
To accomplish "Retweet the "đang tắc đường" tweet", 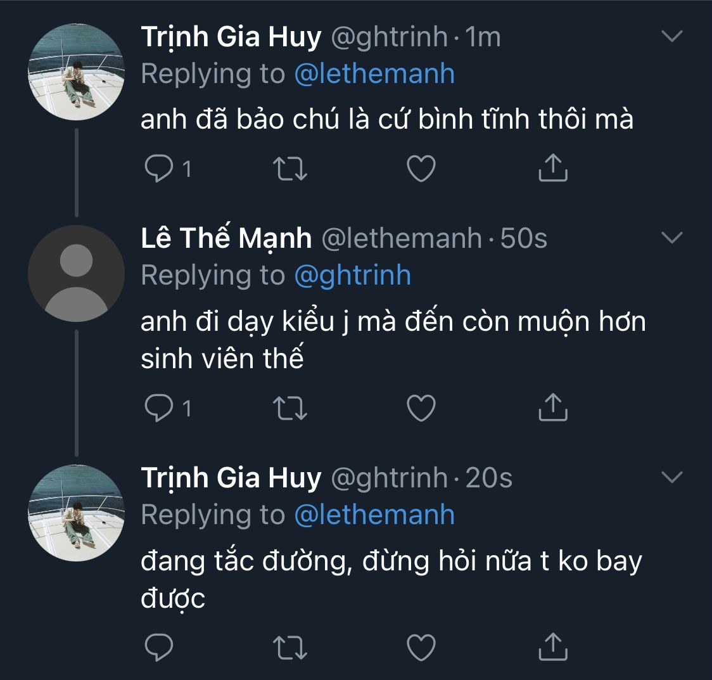I will 289,647.
